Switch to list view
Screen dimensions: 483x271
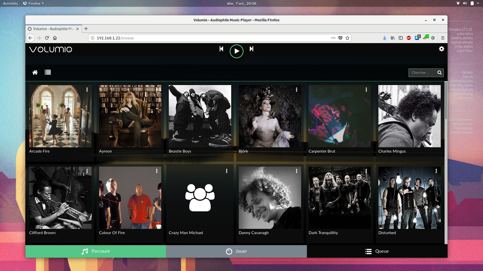point(48,72)
